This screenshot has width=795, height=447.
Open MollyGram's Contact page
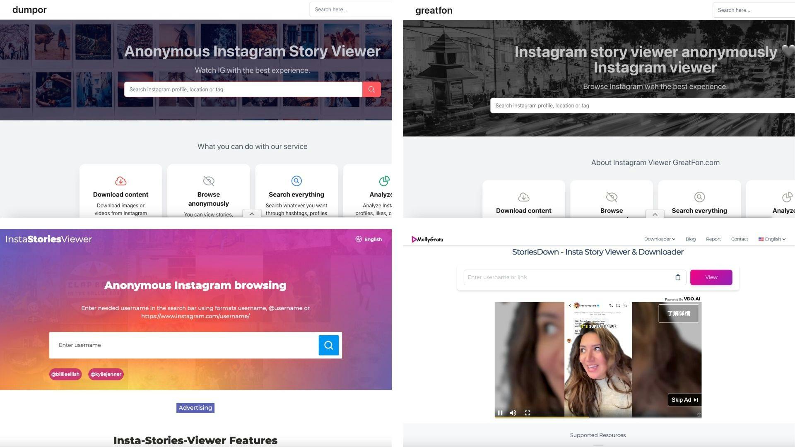(740, 239)
